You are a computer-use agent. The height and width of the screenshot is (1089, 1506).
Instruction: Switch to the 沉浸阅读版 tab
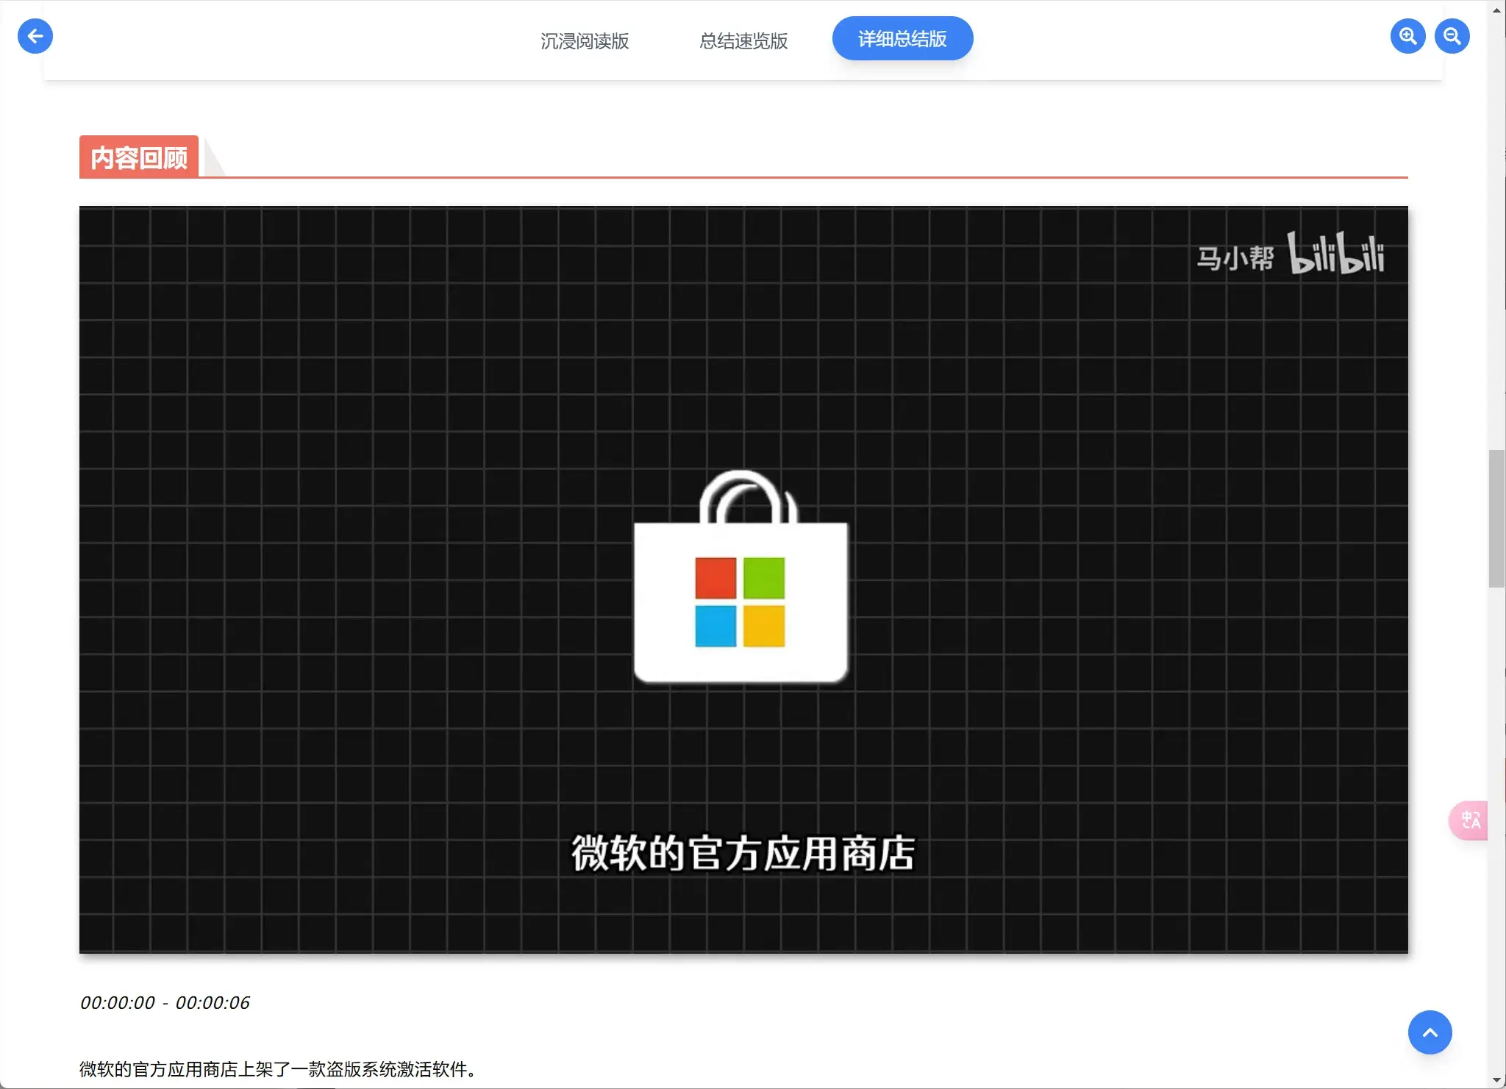click(585, 40)
